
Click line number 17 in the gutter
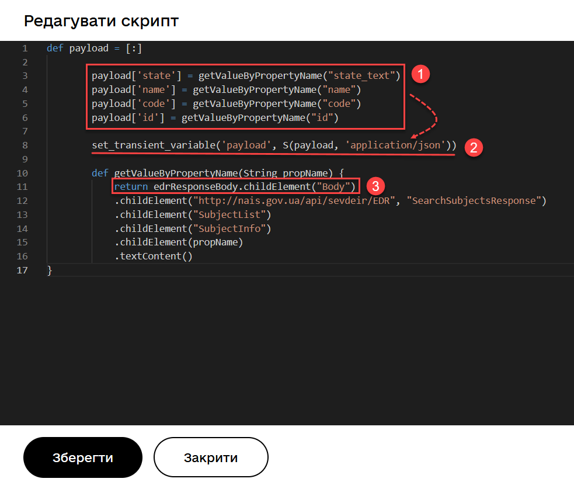pyautogui.click(x=22, y=270)
